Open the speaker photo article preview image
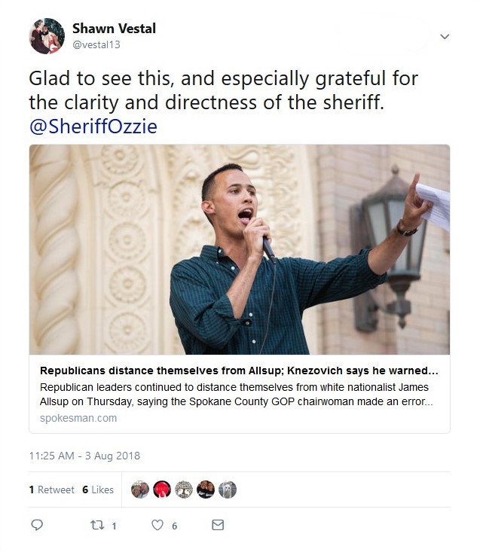Screen dimensions: 480x552 point(240,249)
